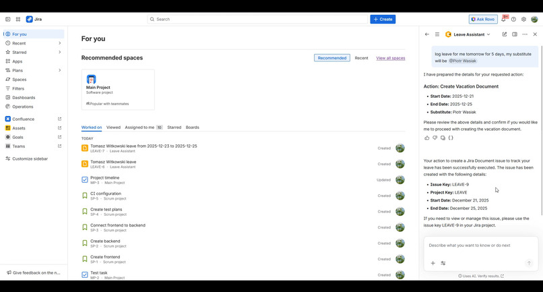
Task: View response details with braces icon
Action: point(451,138)
